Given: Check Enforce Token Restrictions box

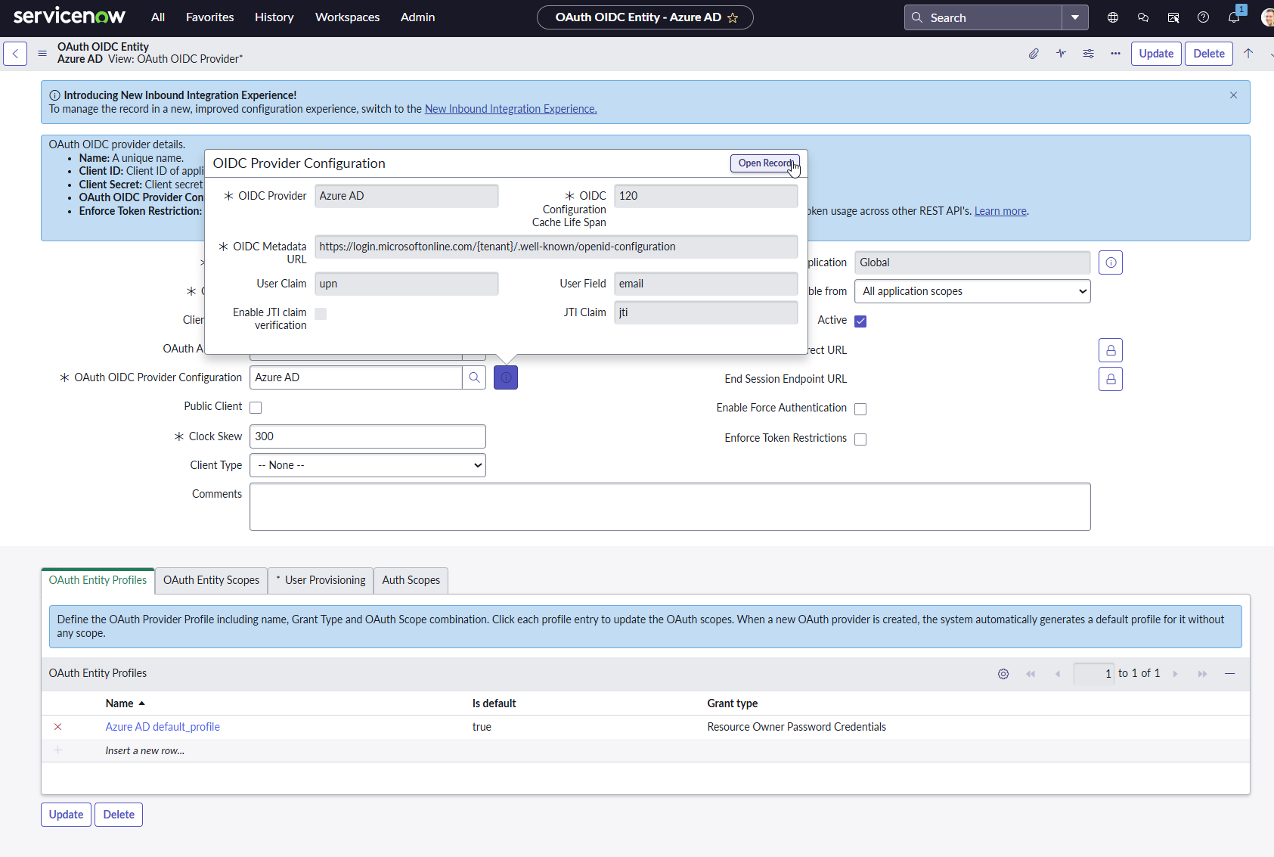Looking at the screenshot, I should pos(860,439).
